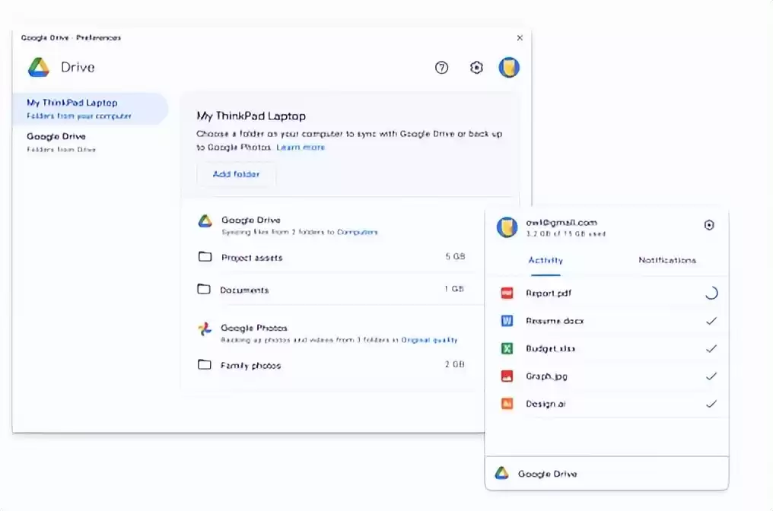Switch to the Notifications tab
The width and height of the screenshot is (773, 511).
pyautogui.click(x=666, y=260)
